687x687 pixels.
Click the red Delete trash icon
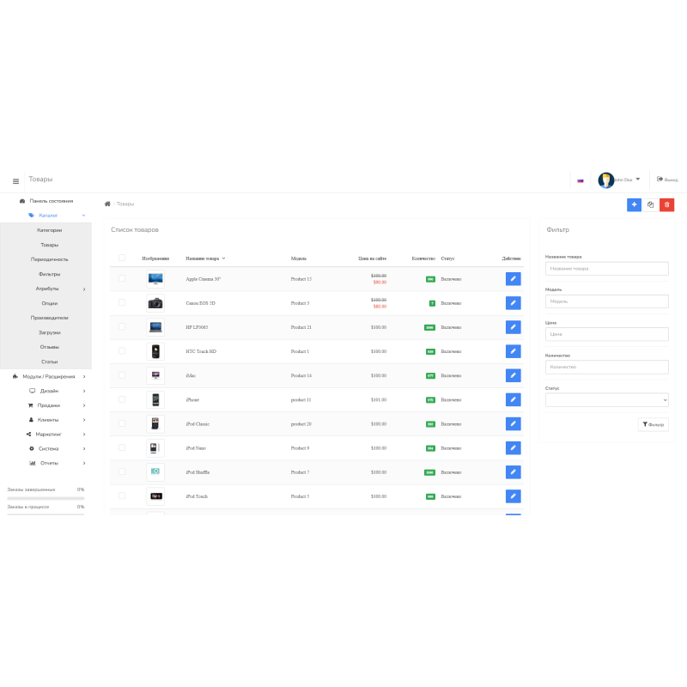point(666,205)
